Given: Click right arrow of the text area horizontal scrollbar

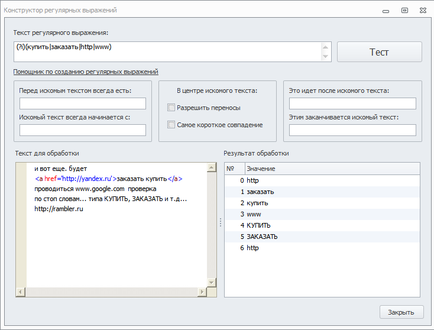Looking at the screenshot, I should pos(202,292).
